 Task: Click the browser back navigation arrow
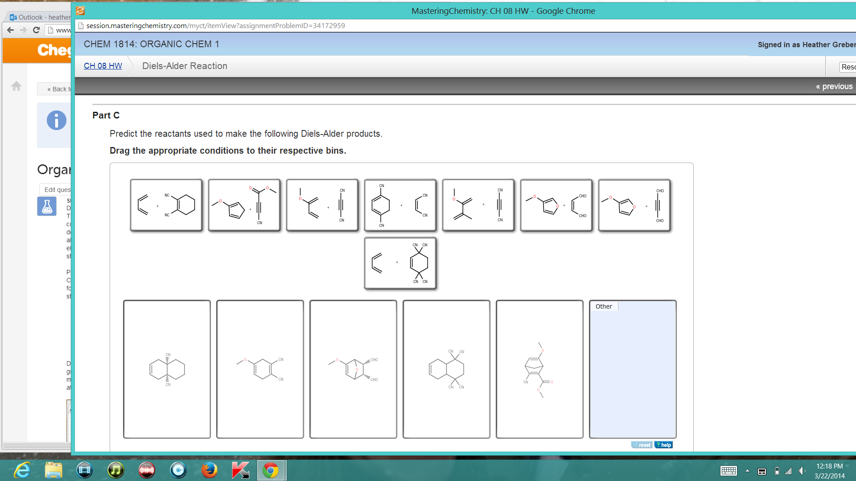click(x=10, y=30)
